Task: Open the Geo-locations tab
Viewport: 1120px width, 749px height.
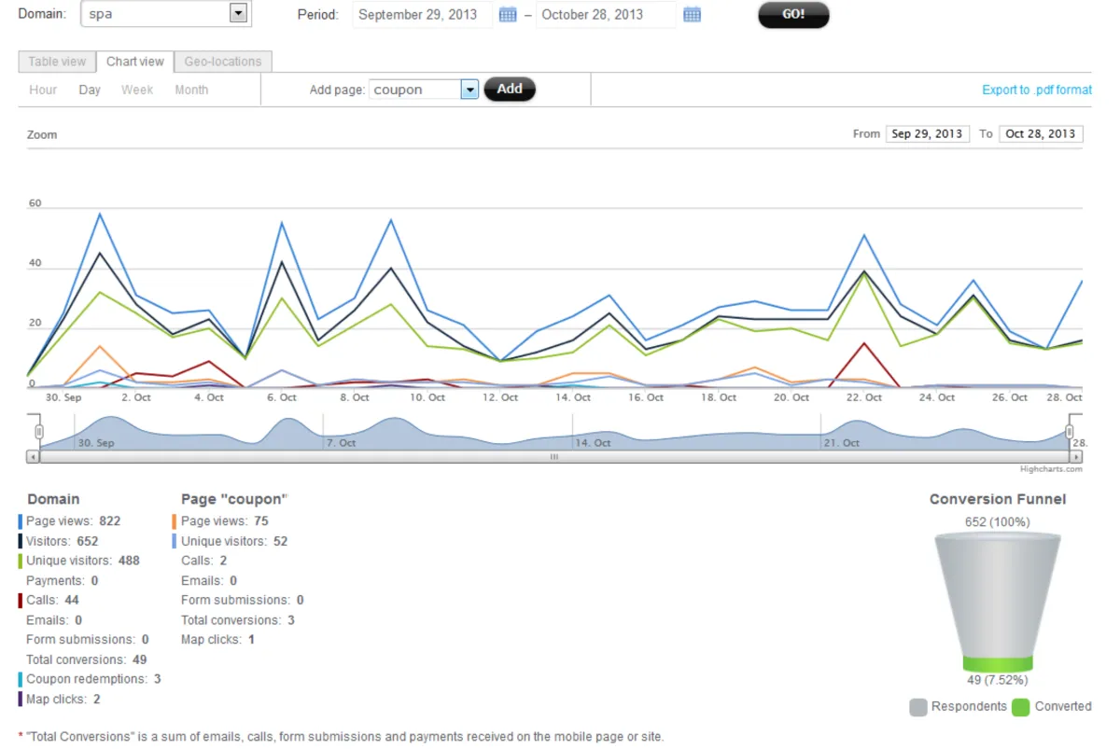Action: pyautogui.click(x=223, y=62)
